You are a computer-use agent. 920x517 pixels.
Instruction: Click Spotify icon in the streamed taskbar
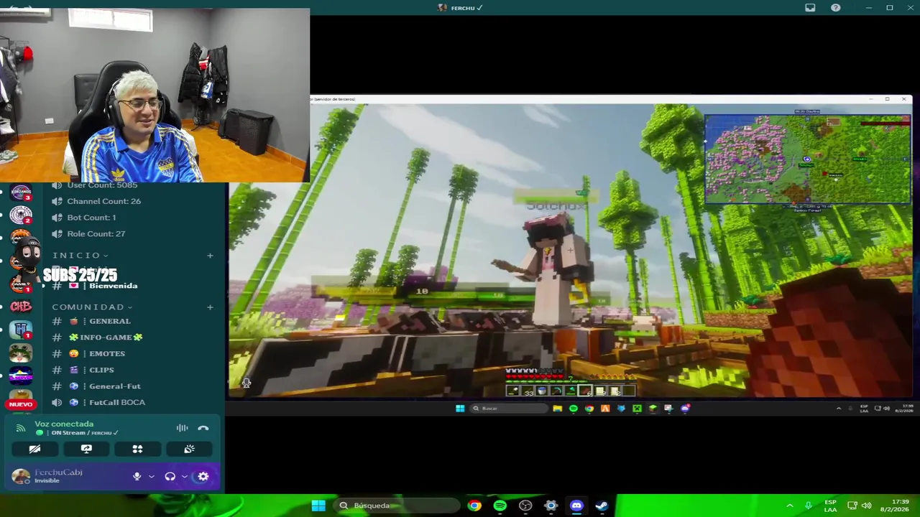click(x=574, y=409)
